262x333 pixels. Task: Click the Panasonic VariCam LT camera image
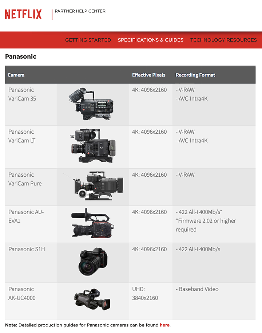[93, 146]
